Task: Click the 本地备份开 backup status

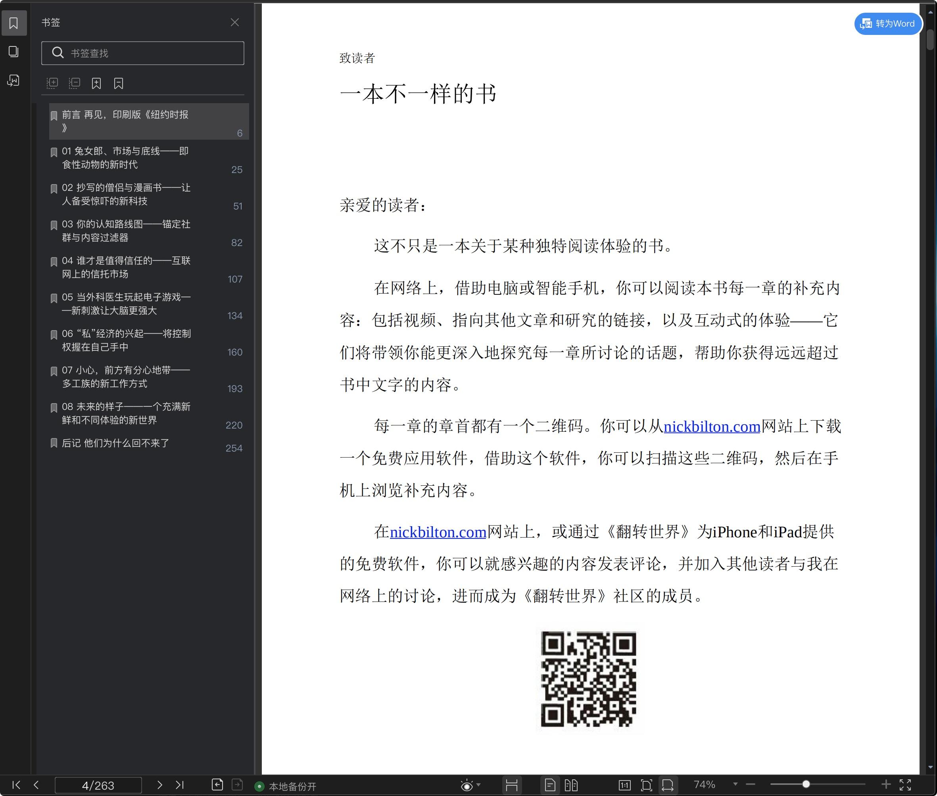Action: (286, 786)
